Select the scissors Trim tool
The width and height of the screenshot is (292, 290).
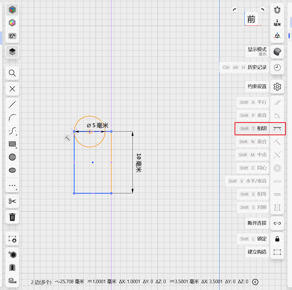tap(12, 201)
